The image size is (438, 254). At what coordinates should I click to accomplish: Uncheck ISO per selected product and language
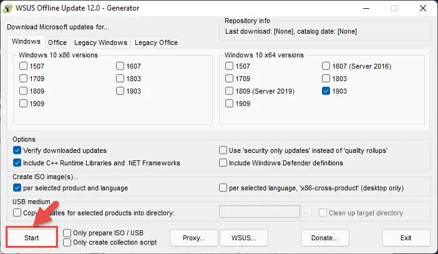(x=17, y=188)
